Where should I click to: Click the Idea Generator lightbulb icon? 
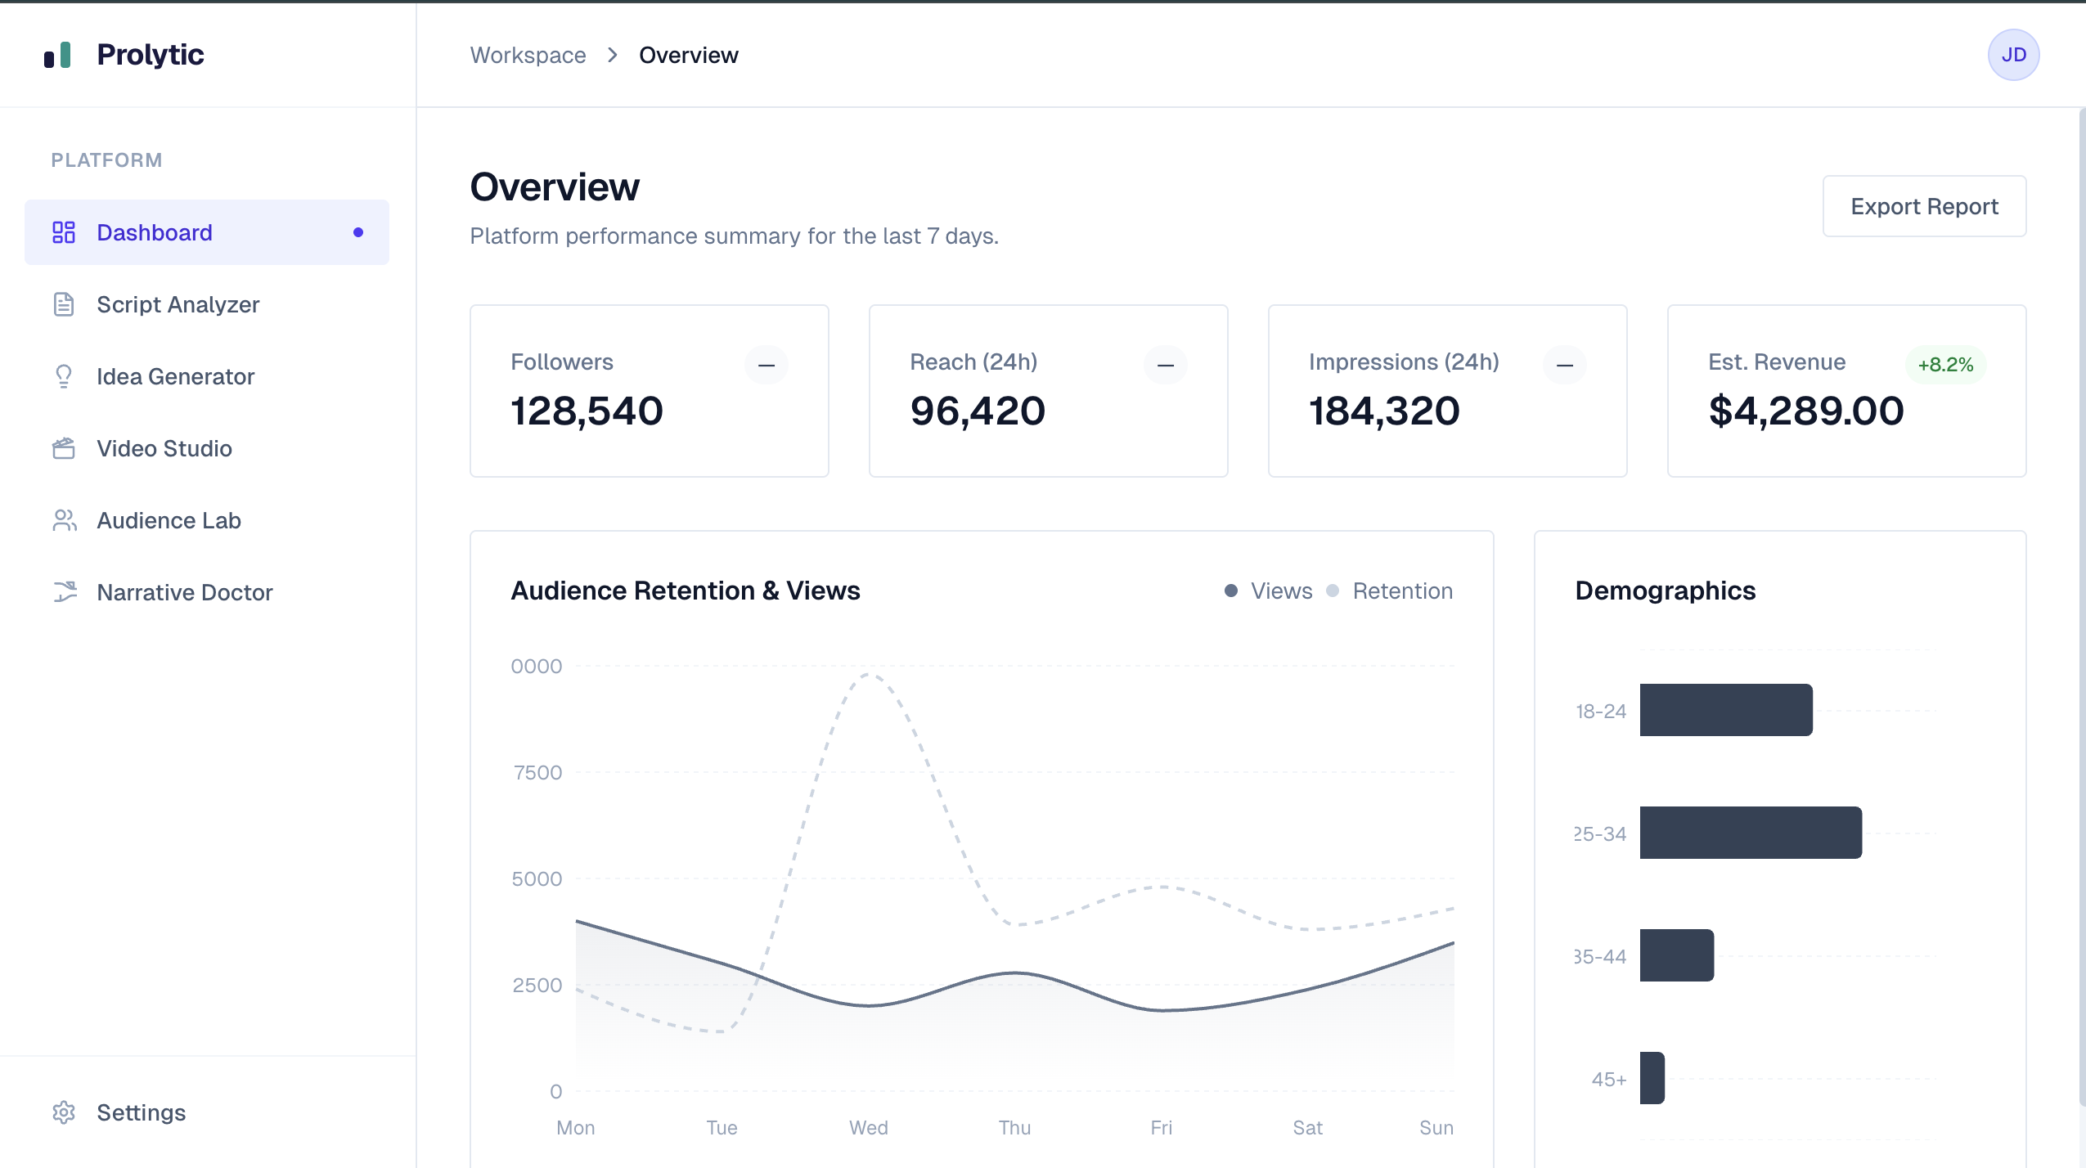[x=64, y=376]
